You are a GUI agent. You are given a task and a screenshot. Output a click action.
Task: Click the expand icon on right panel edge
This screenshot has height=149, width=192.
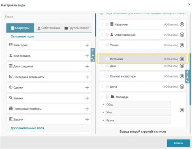[x=187, y=81]
